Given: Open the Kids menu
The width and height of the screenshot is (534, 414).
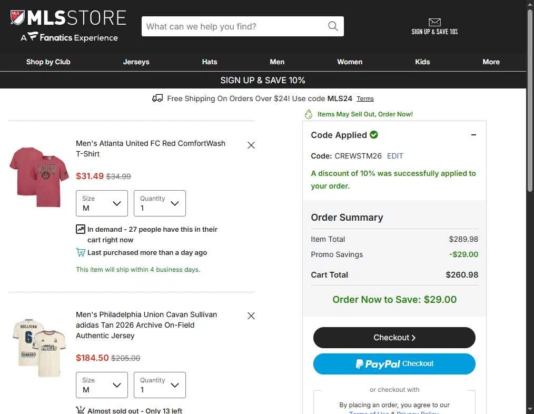Looking at the screenshot, I should tap(422, 62).
